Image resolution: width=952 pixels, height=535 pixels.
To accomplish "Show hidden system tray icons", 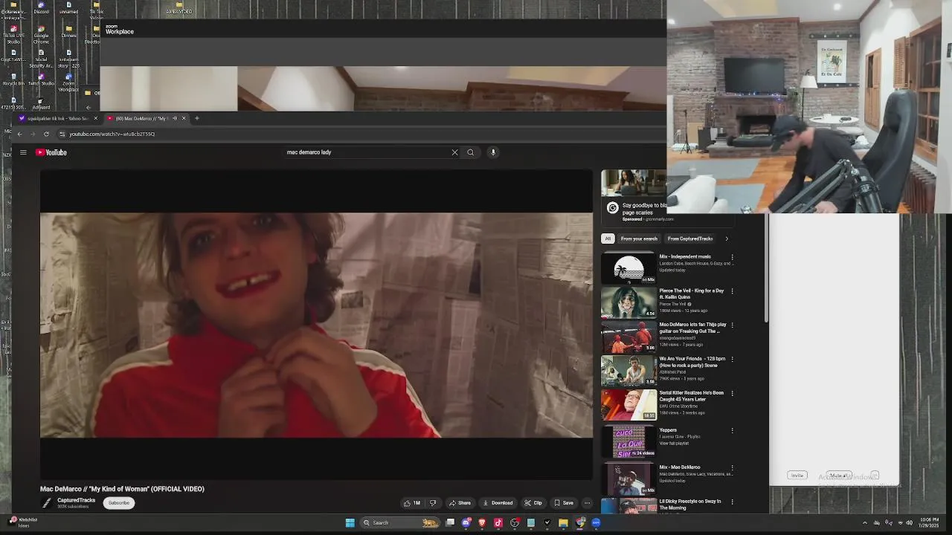I will pos(864,523).
